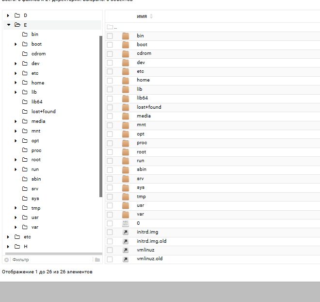Click the folder icon beside the filter field

[97, 260]
